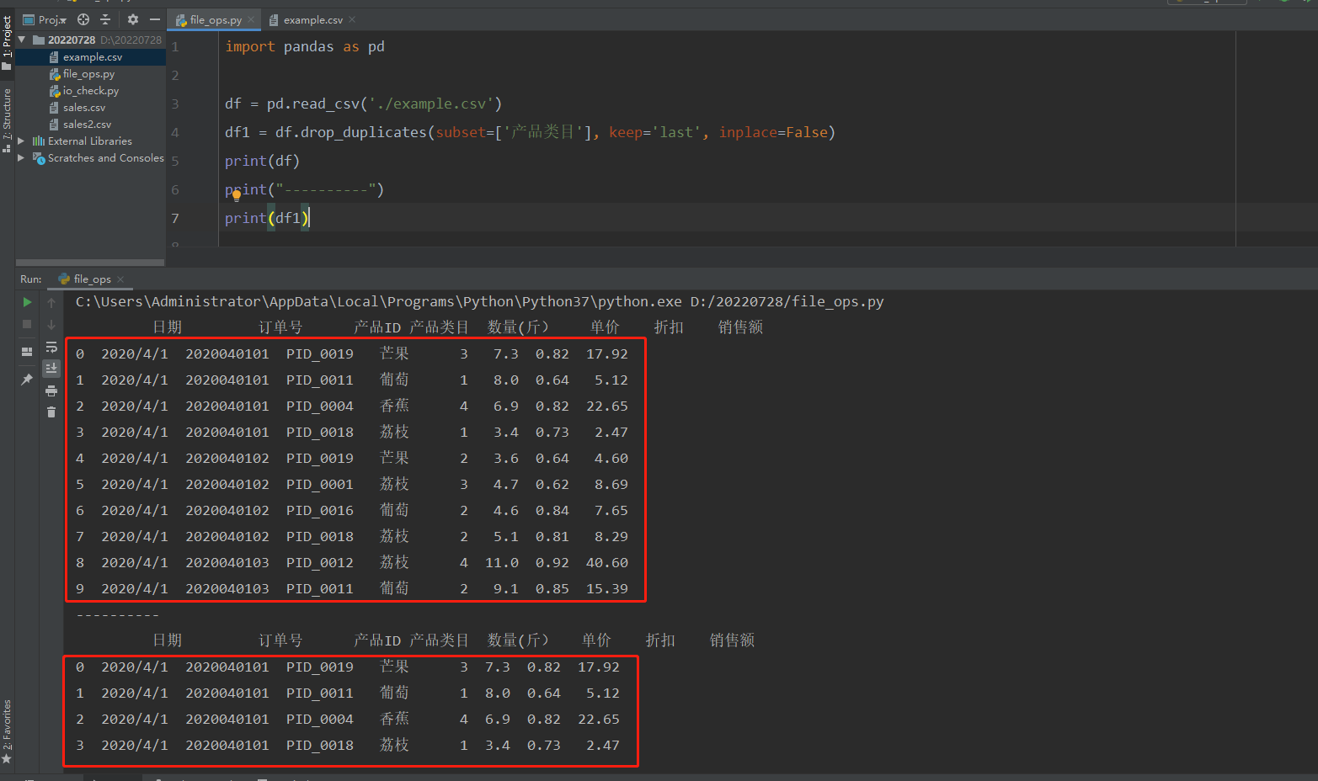Viewport: 1318px width, 781px height.
Task: Locate the current file with the crosshair icon
Action: click(83, 19)
